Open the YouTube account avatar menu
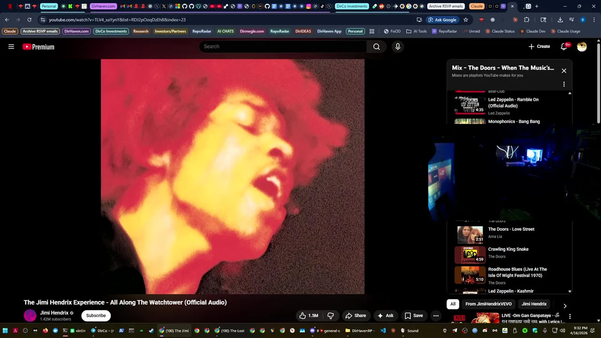 (582, 46)
